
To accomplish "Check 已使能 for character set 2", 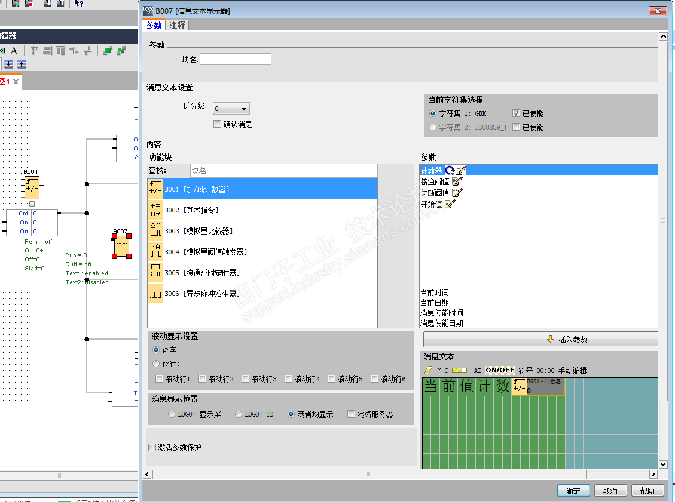I will point(516,127).
